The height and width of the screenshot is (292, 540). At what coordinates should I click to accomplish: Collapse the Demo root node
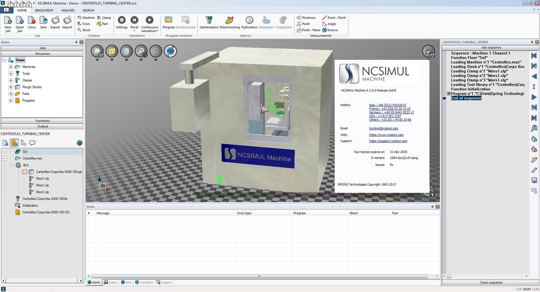click(4, 60)
